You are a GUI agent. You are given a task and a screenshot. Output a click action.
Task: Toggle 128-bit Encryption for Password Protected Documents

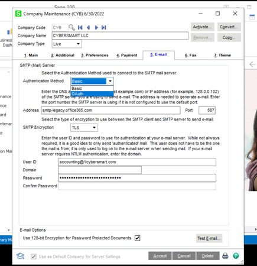tap(137, 238)
